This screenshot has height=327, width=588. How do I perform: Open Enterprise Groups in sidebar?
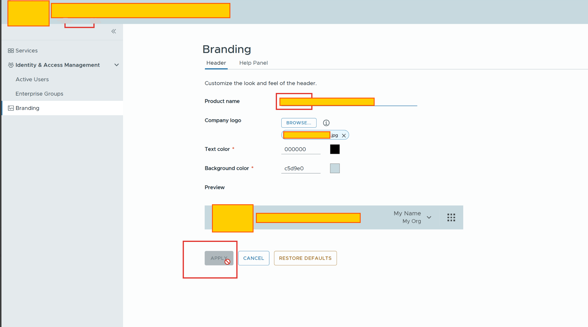click(39, 94)
